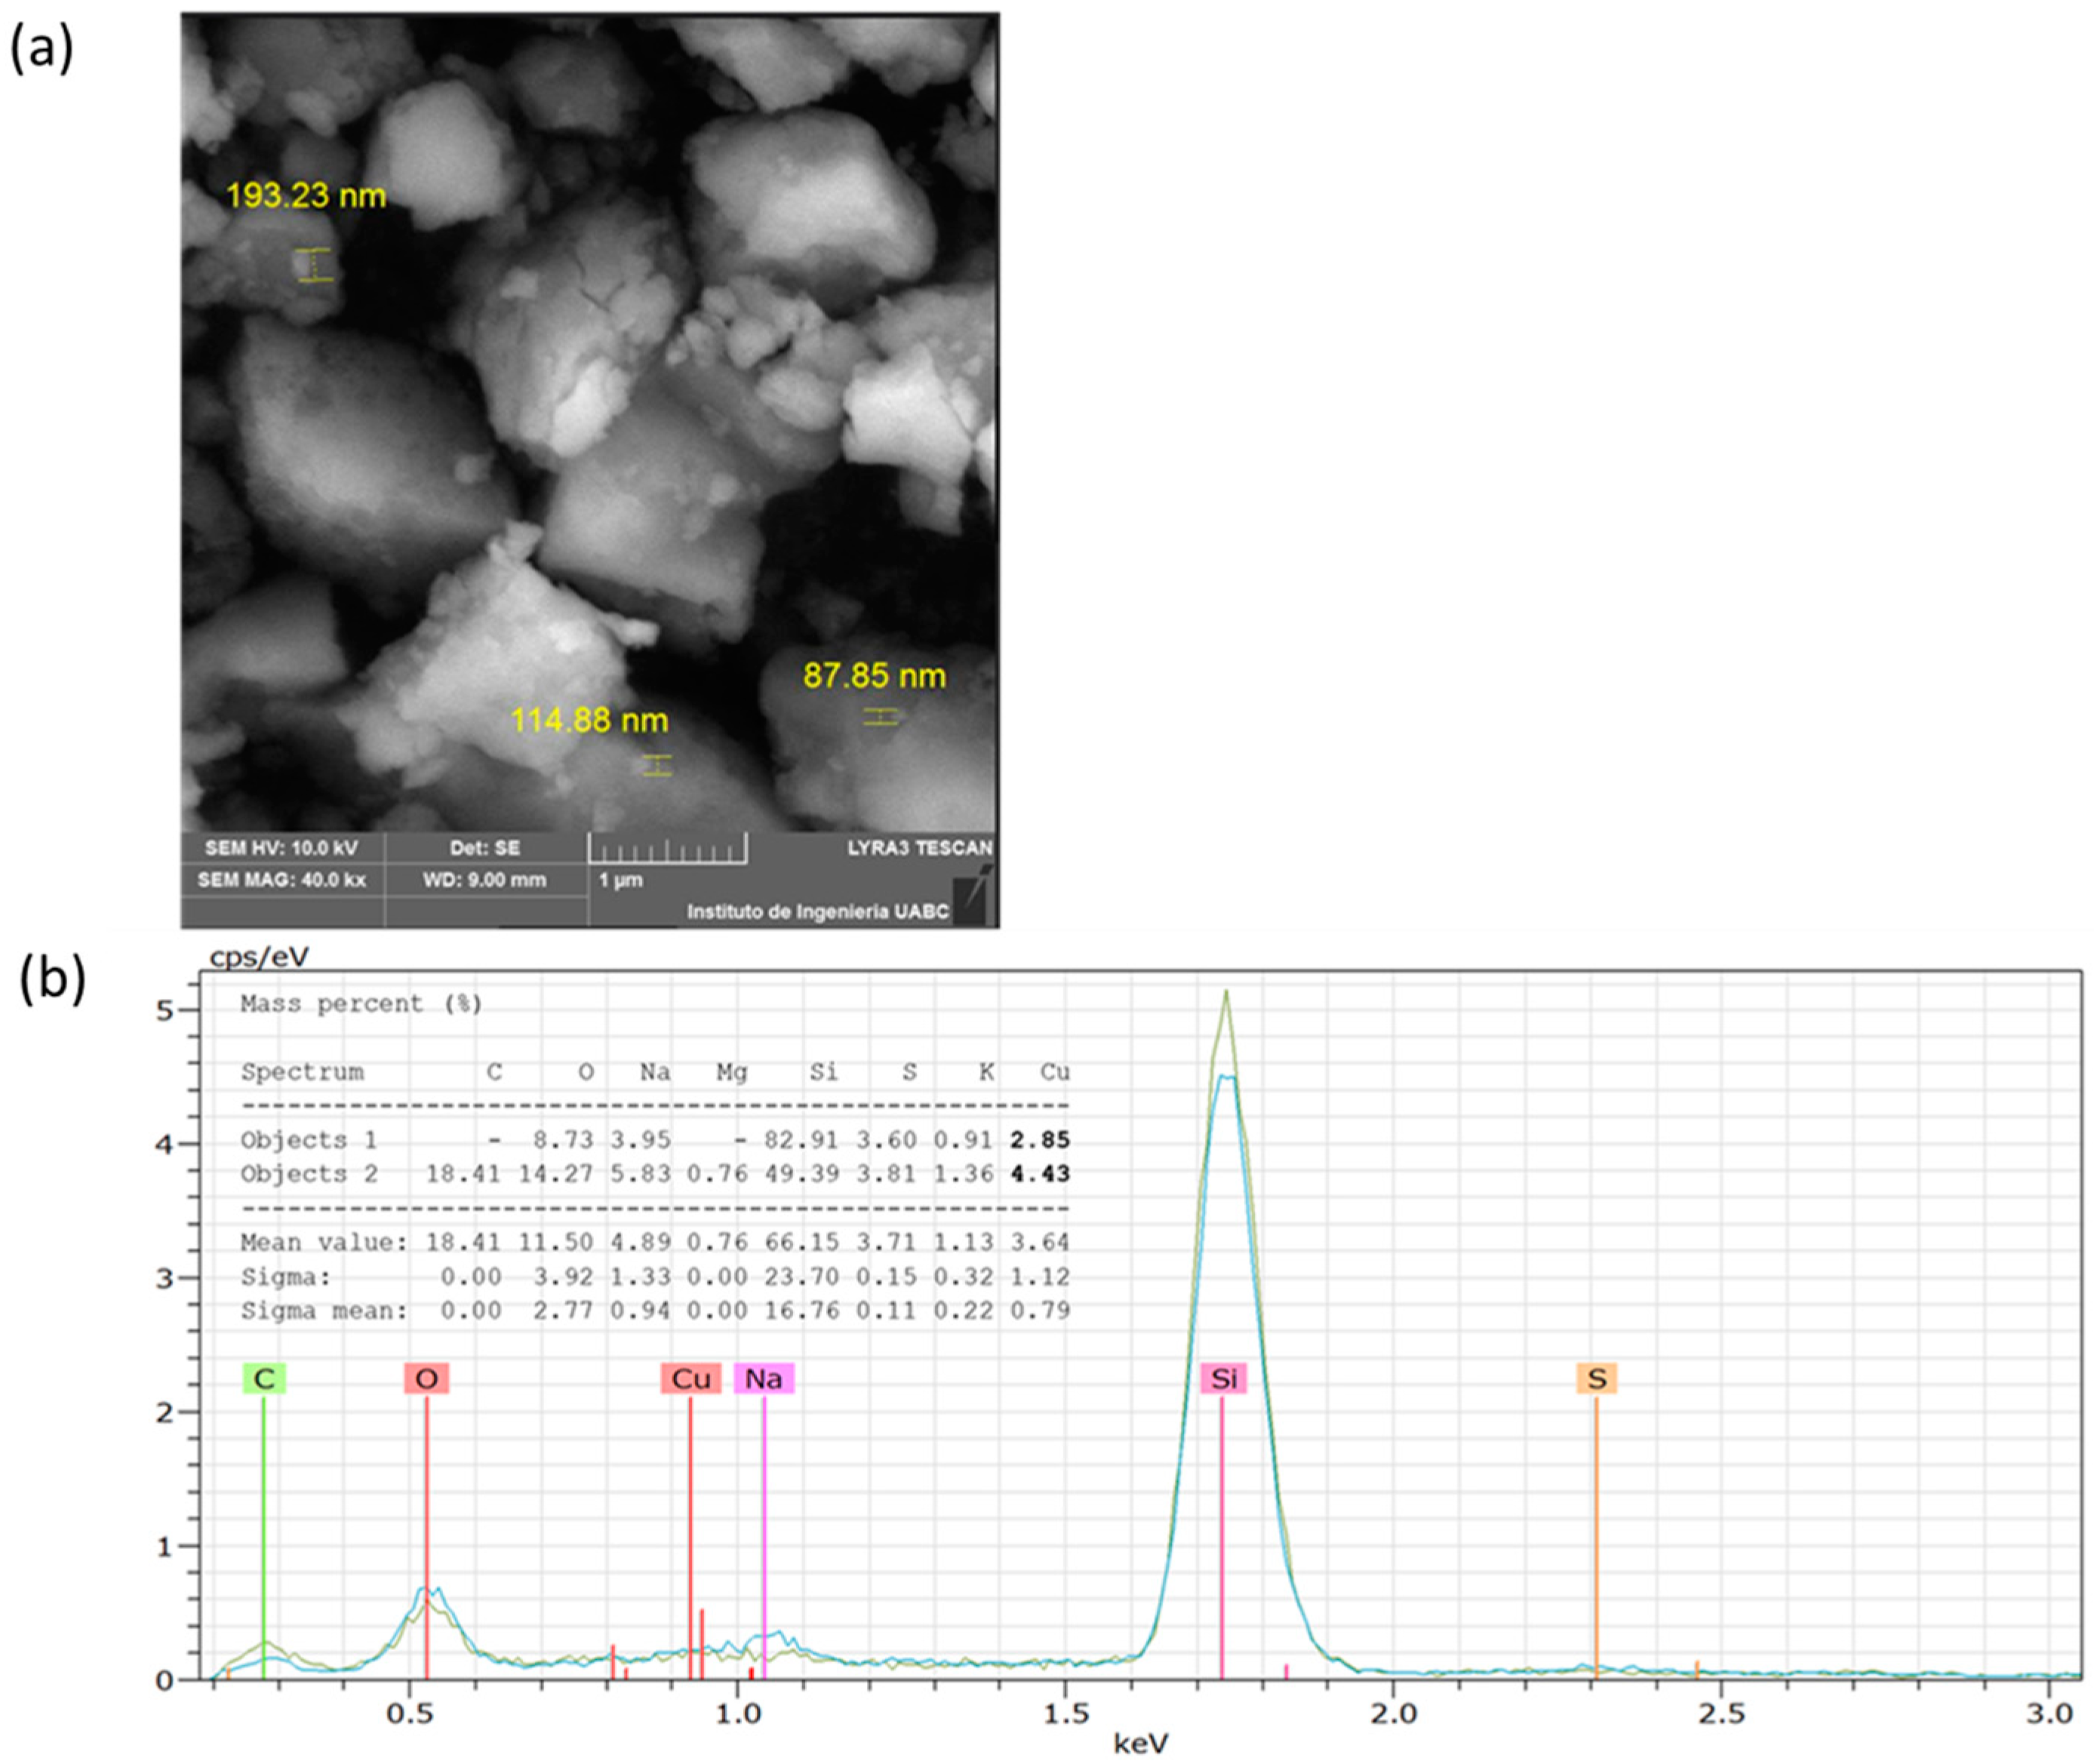The width and height of the screenshot is (2094, 1764).
Task: Click the bold 2.85 Cu value
Action: 1040,1140
